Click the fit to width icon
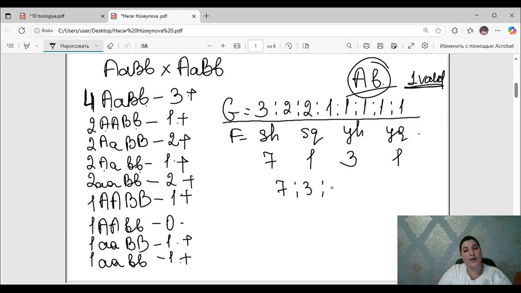 (x=237, y=46)
